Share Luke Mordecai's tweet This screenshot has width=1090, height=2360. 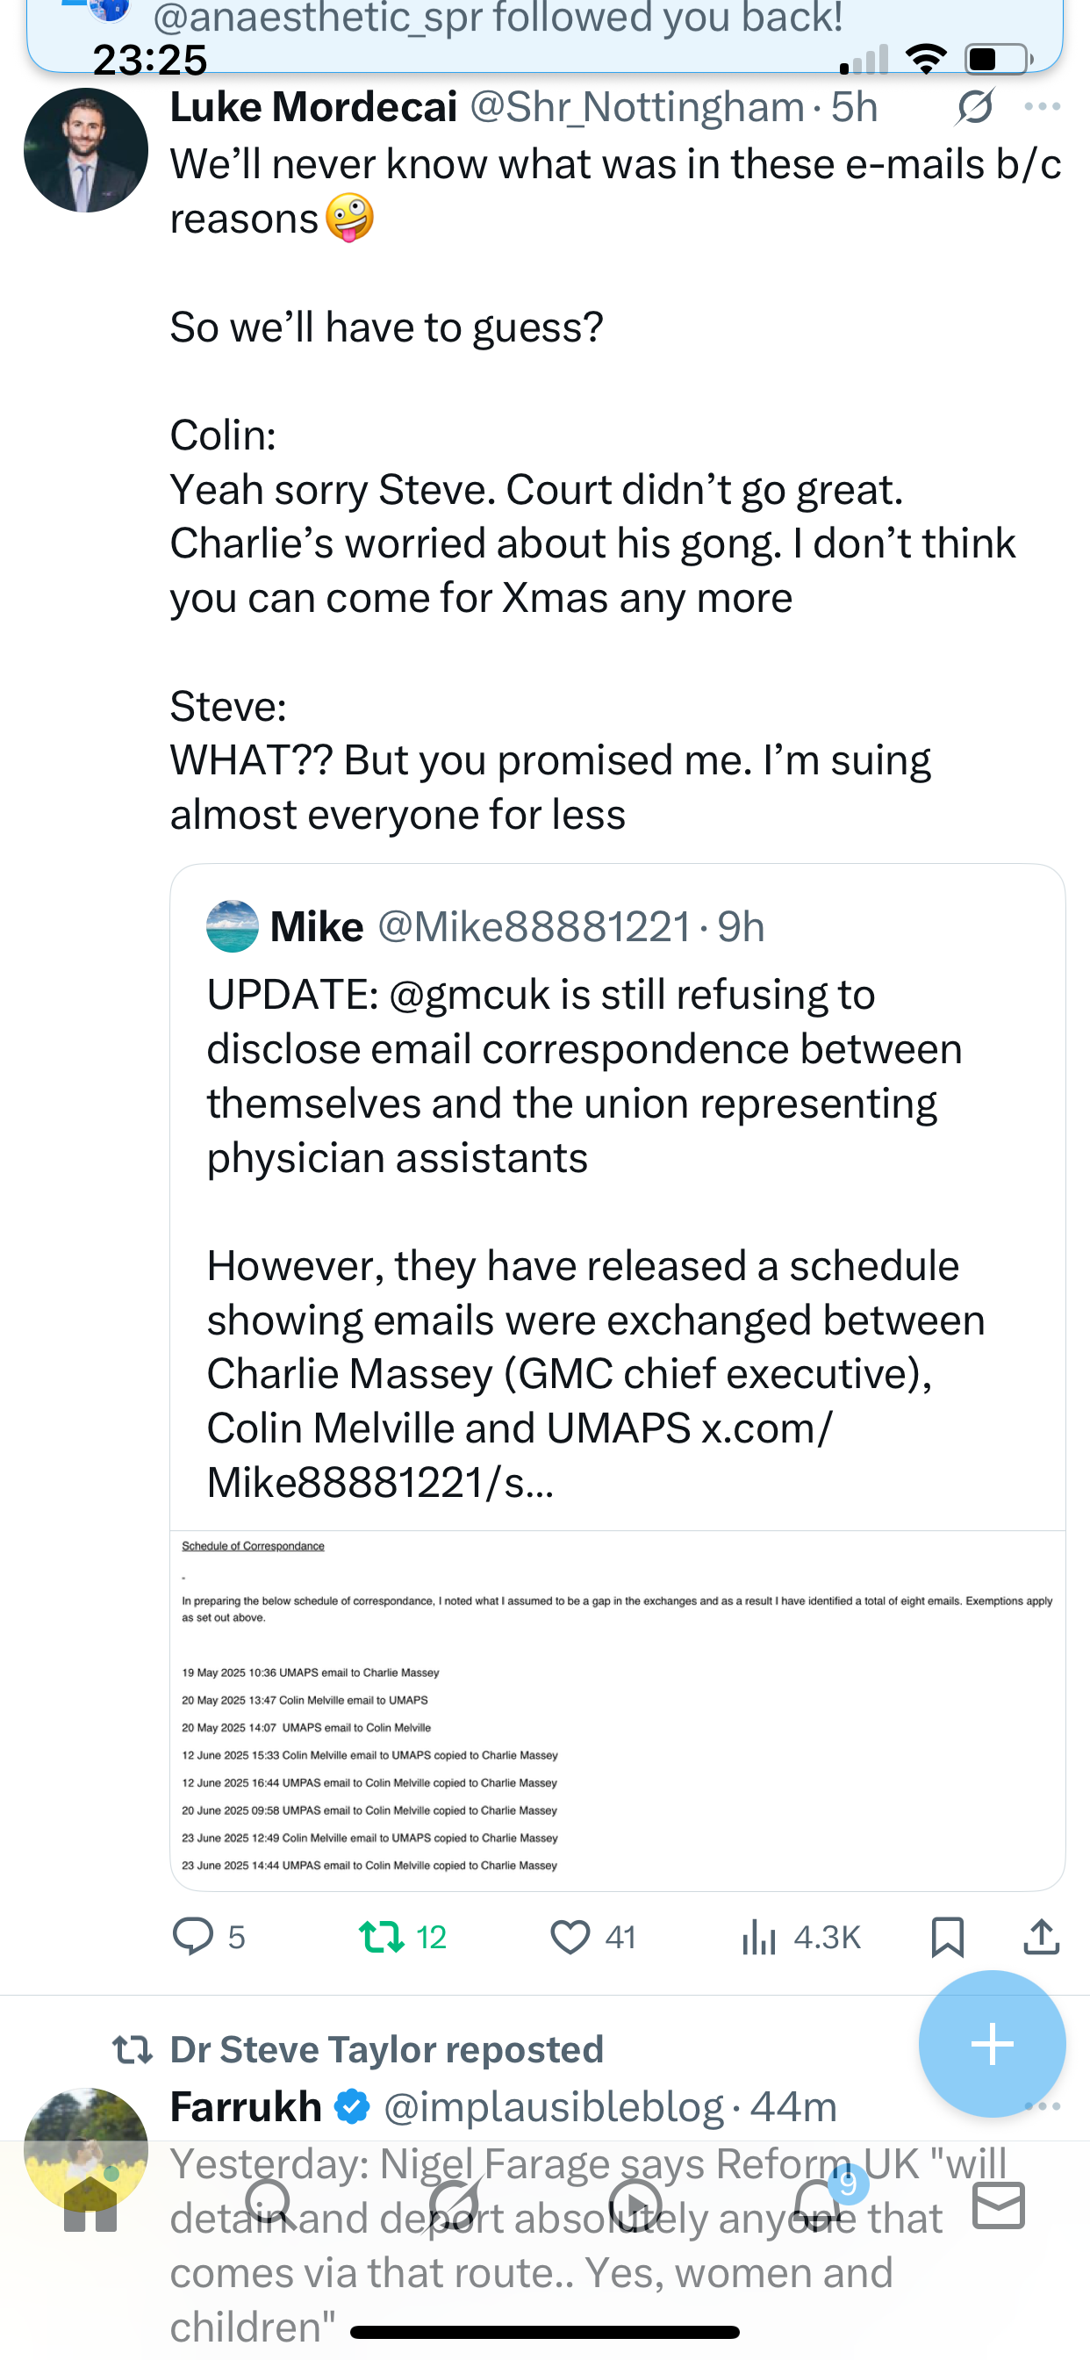1042,1937
